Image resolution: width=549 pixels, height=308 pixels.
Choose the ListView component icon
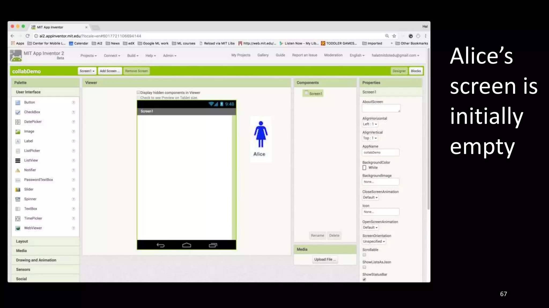click(18, 160)
